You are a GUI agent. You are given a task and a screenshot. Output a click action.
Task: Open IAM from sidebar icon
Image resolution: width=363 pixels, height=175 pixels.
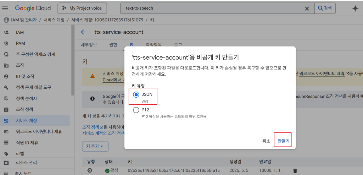6,32
